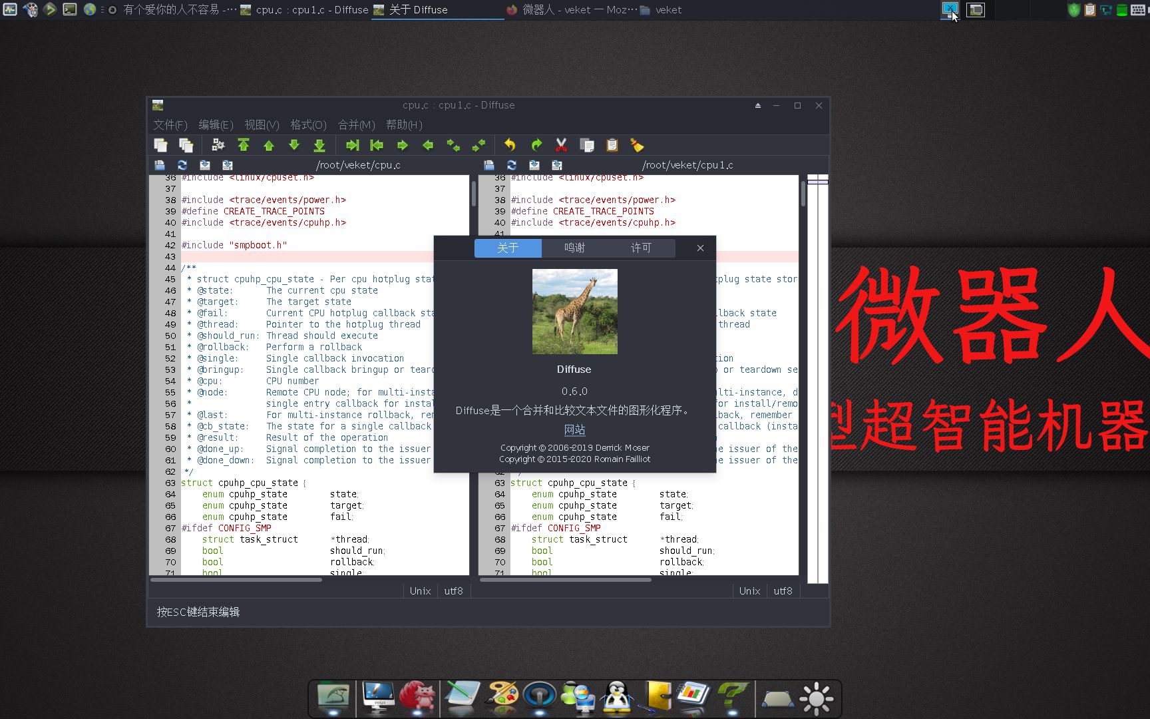1150x719 pixels.
Task: Open file icon for cpu.c pane
Action: click(160, 165)
